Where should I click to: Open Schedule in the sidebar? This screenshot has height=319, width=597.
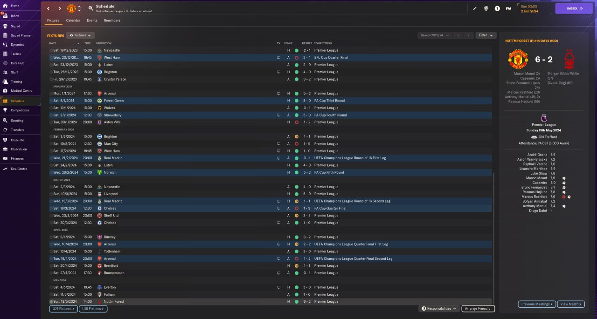pos(20,101)
